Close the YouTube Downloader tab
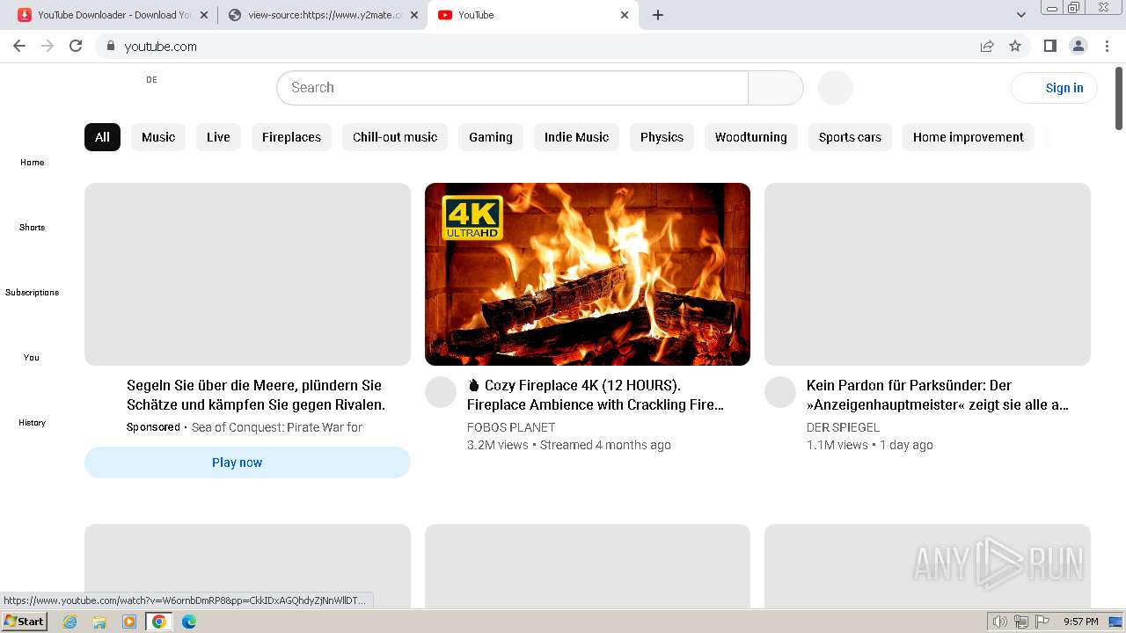 [204, 15]
